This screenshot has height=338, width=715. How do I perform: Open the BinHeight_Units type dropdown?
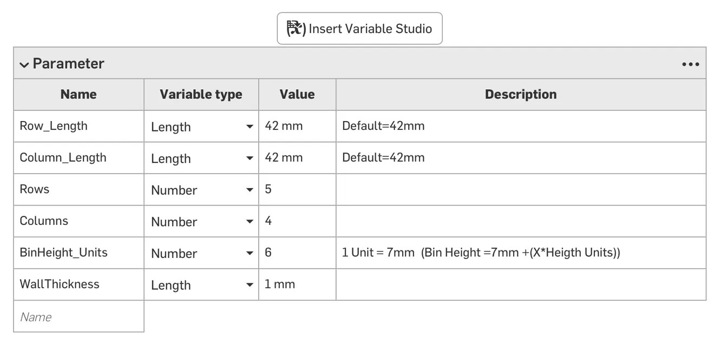coord(250,253)
